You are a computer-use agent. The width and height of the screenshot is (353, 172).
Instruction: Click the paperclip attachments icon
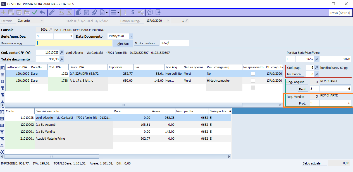(x=94, y=12)
